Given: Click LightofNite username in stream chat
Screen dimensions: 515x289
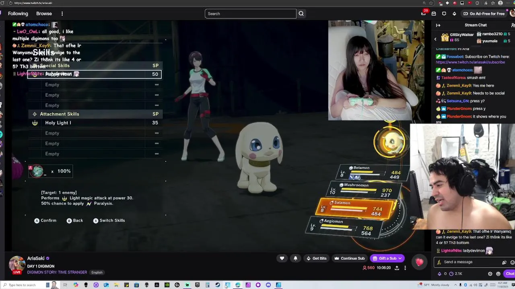Looking at the screenshot, I should point(451,250).
